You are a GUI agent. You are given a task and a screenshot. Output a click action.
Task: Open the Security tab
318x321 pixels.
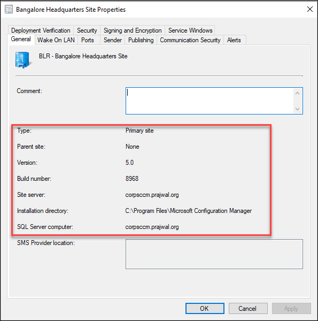(87, 30)
